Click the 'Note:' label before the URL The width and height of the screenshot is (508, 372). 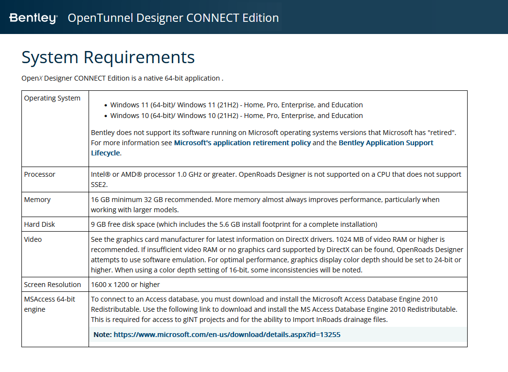[x=102, y=335]
